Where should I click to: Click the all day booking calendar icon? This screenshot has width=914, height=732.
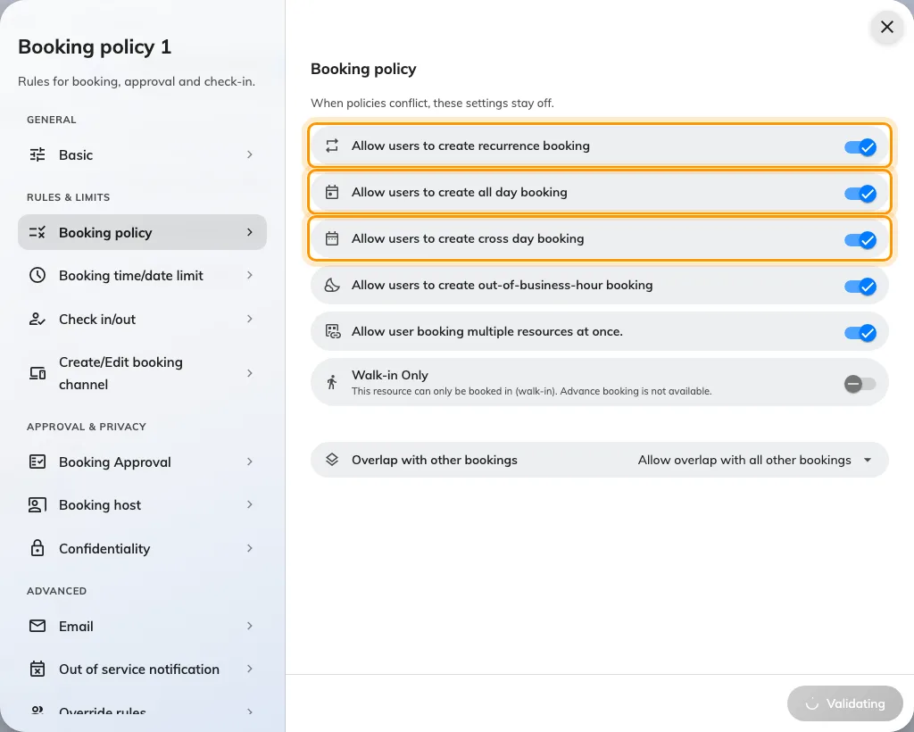click(332, 192)
